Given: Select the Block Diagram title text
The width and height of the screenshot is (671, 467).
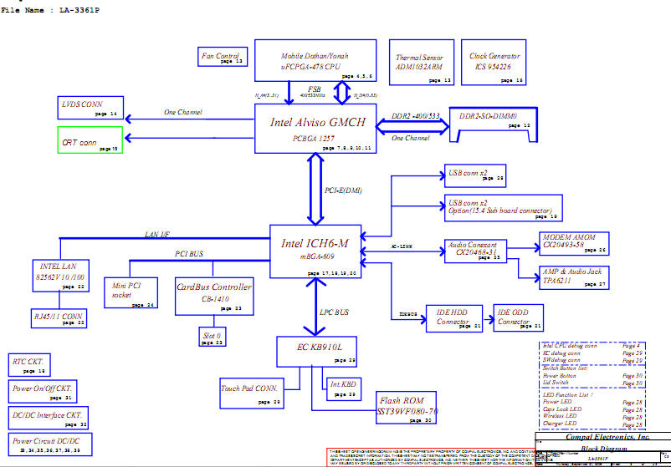Looking at the screenshot, I should click(x=604, y=448).
